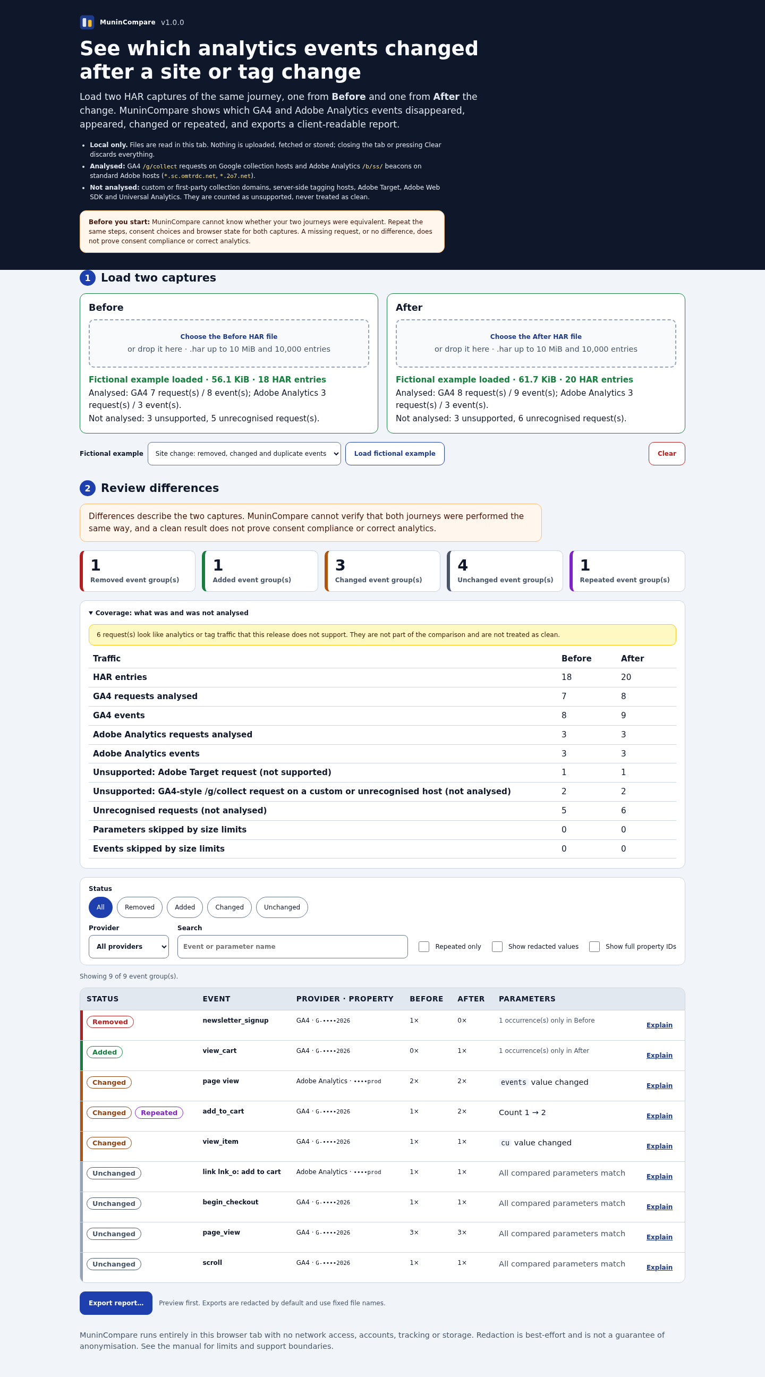Image resolution: width=765 pixels, height=1377 pixels.
Task: Enable Show redacted values checkbox
Action: click(x=497, y=947)
